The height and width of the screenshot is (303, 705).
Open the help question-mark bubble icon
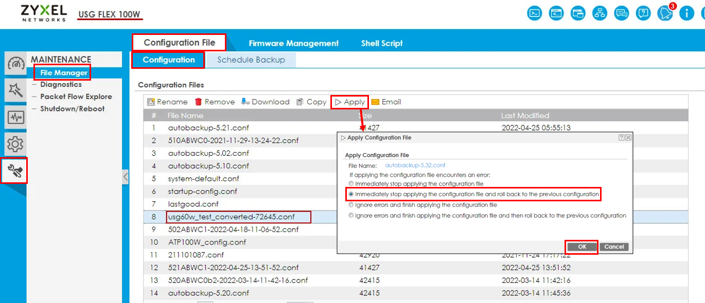pyautogui.click(x=643, y=13)
